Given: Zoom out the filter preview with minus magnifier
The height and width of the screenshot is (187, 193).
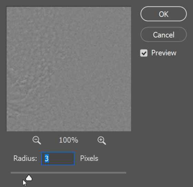Looking at the screenshot, I should [37, 141].
